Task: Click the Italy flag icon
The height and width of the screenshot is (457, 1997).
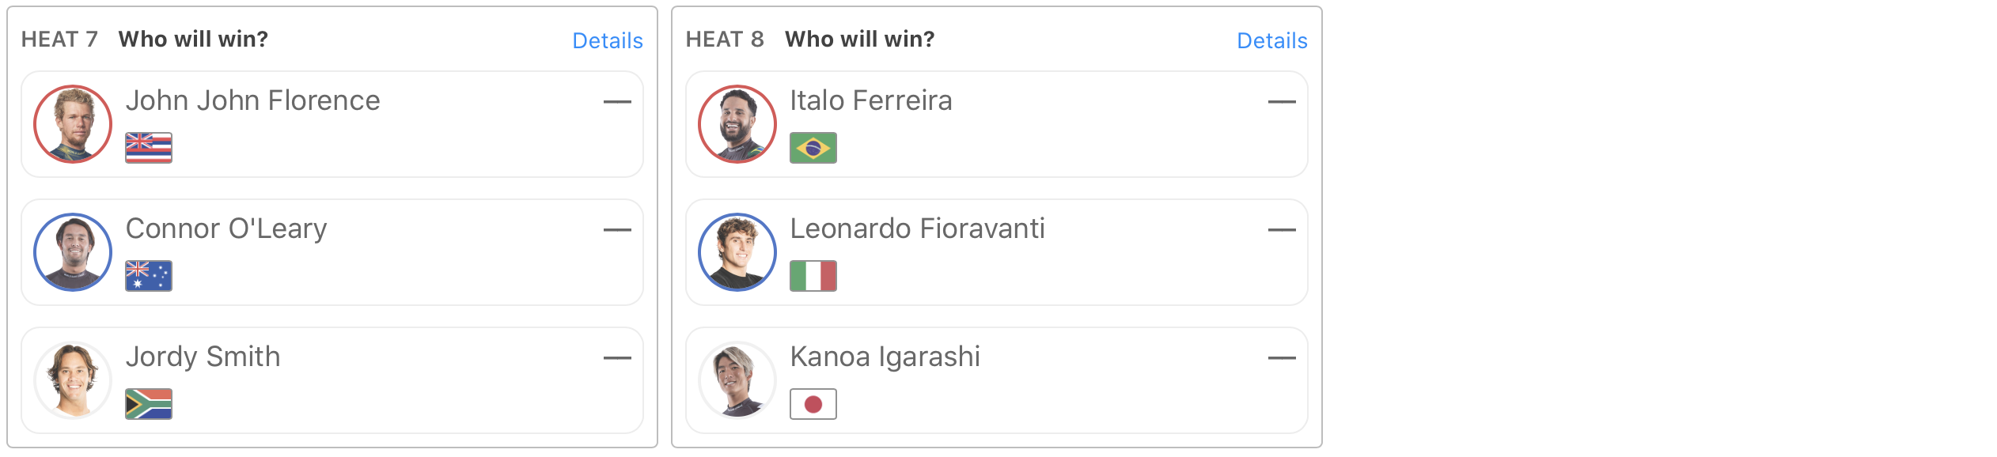Action: click(x=813, y=276)
